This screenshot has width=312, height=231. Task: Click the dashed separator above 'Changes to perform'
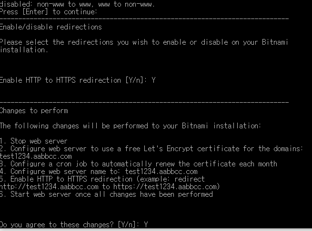[144, 103]
